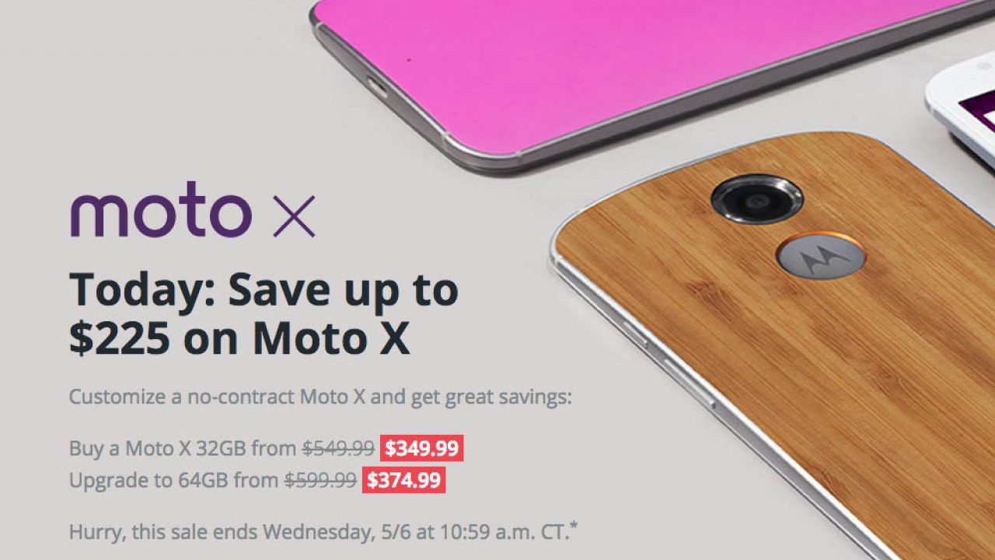Click the struck-through $599.99 price
The width and height of the screenshot is (995, 560).
[x=320, y=480]
